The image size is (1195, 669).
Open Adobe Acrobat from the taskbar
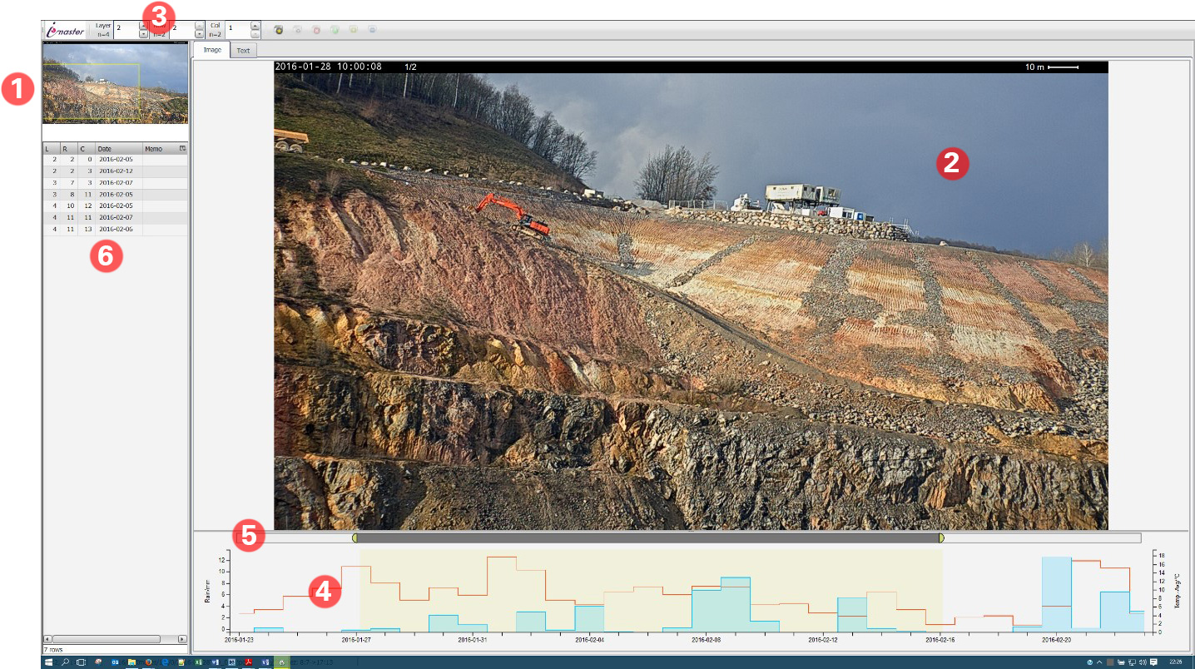point(248,662)
